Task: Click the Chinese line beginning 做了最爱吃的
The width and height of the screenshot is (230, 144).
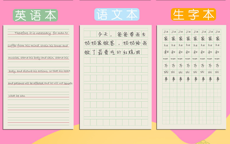Action: coord(112,52)
